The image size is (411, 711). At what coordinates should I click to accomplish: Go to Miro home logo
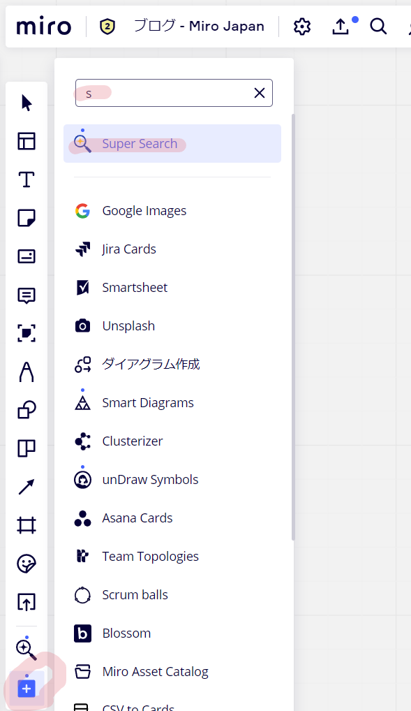point(44,27)
